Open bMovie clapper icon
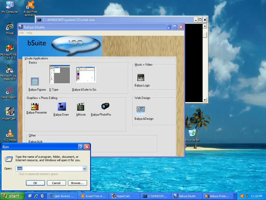266x200 pixels. click(81, 107)
